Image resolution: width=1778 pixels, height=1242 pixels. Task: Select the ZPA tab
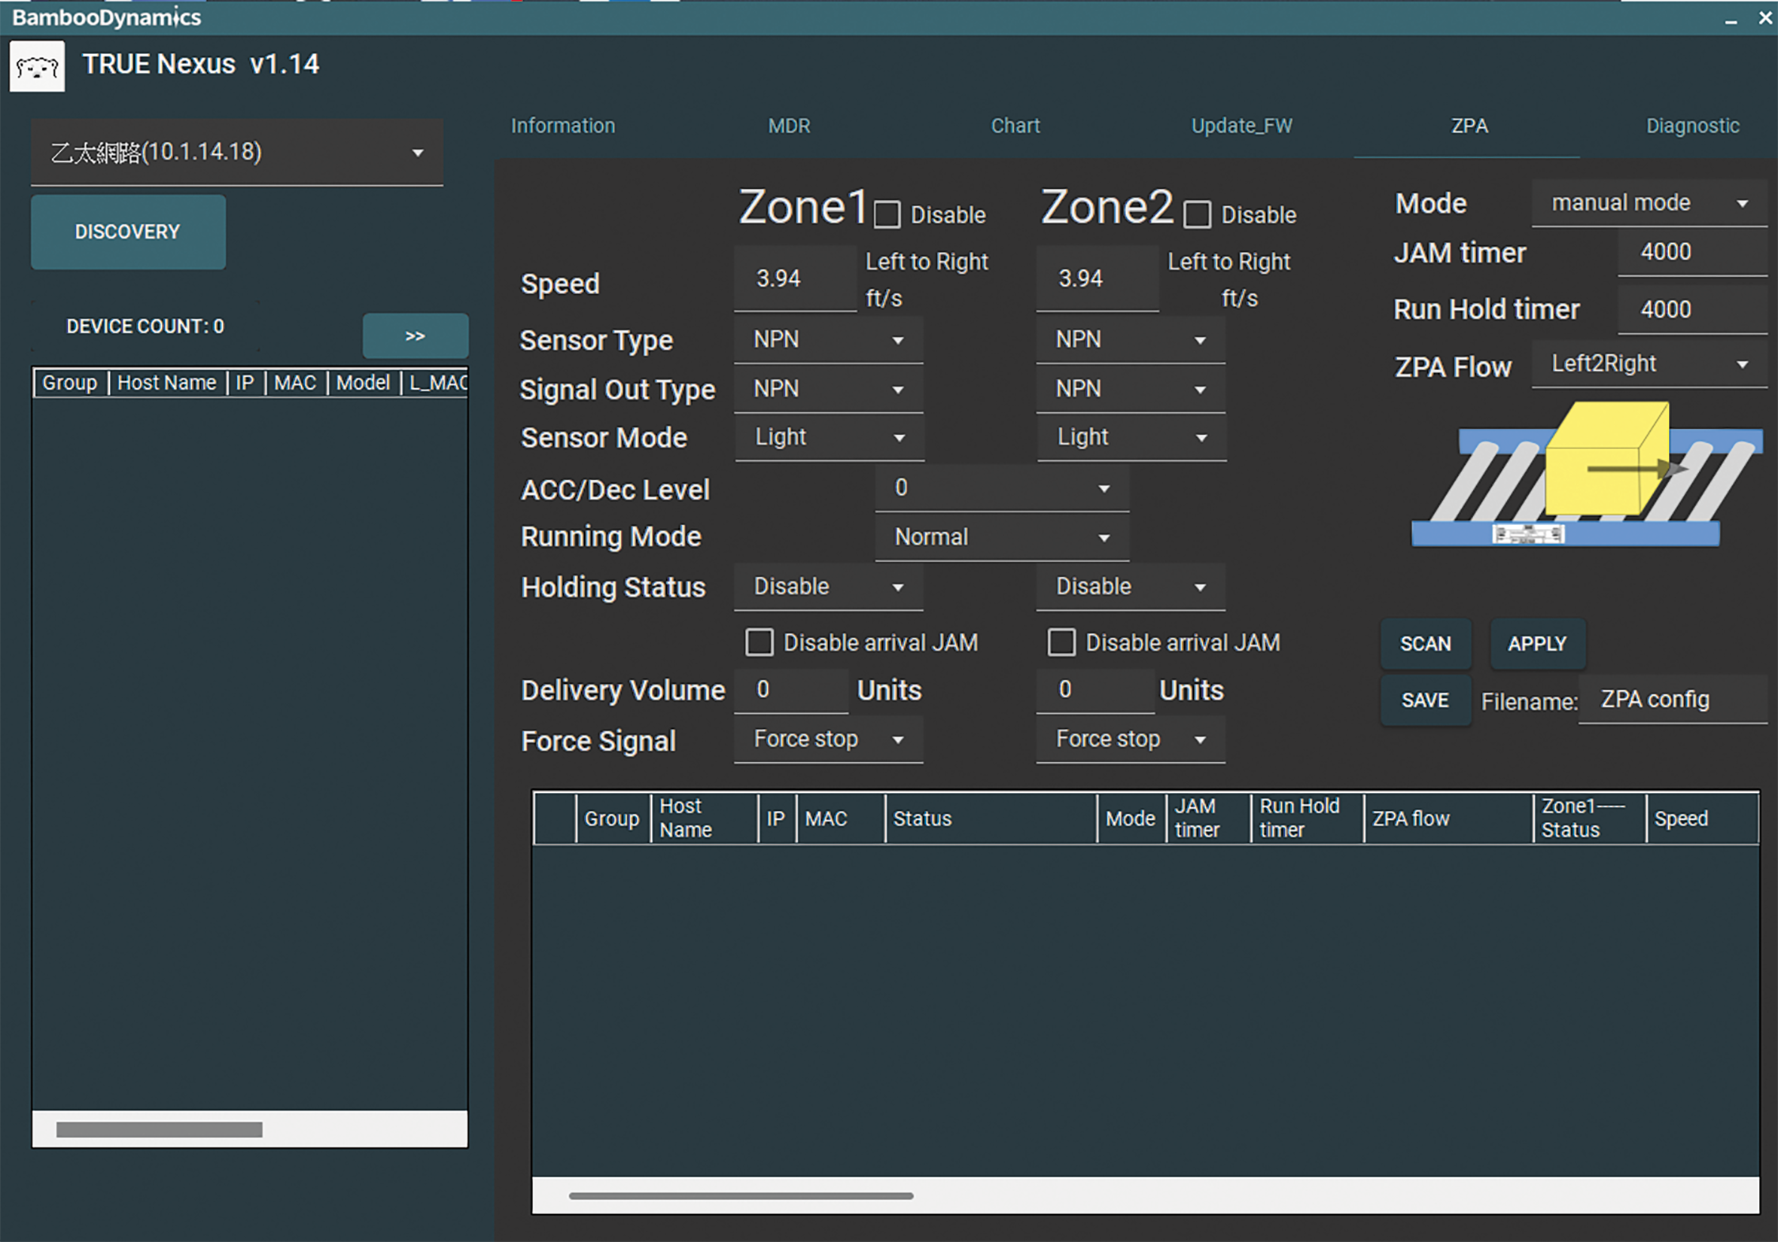click(1469, 126)
